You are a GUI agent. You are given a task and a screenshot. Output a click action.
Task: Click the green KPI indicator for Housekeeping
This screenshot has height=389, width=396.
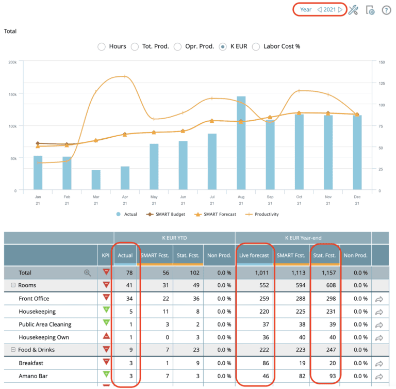tap(106, 312)
